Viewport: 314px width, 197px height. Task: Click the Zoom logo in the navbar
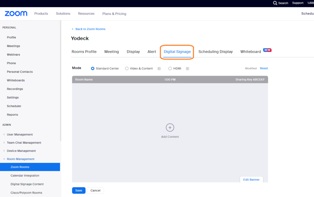click(15, 14)
